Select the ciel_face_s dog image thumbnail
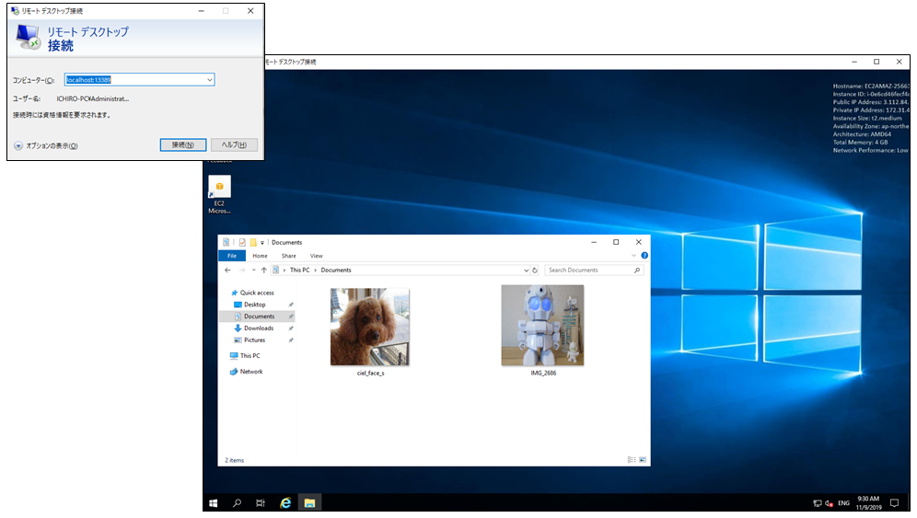 point(369,327)
